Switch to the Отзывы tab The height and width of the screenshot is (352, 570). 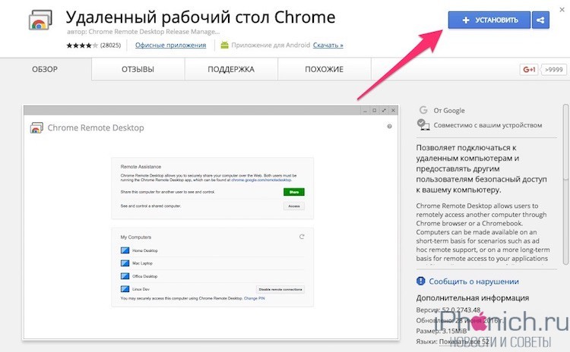138,69
